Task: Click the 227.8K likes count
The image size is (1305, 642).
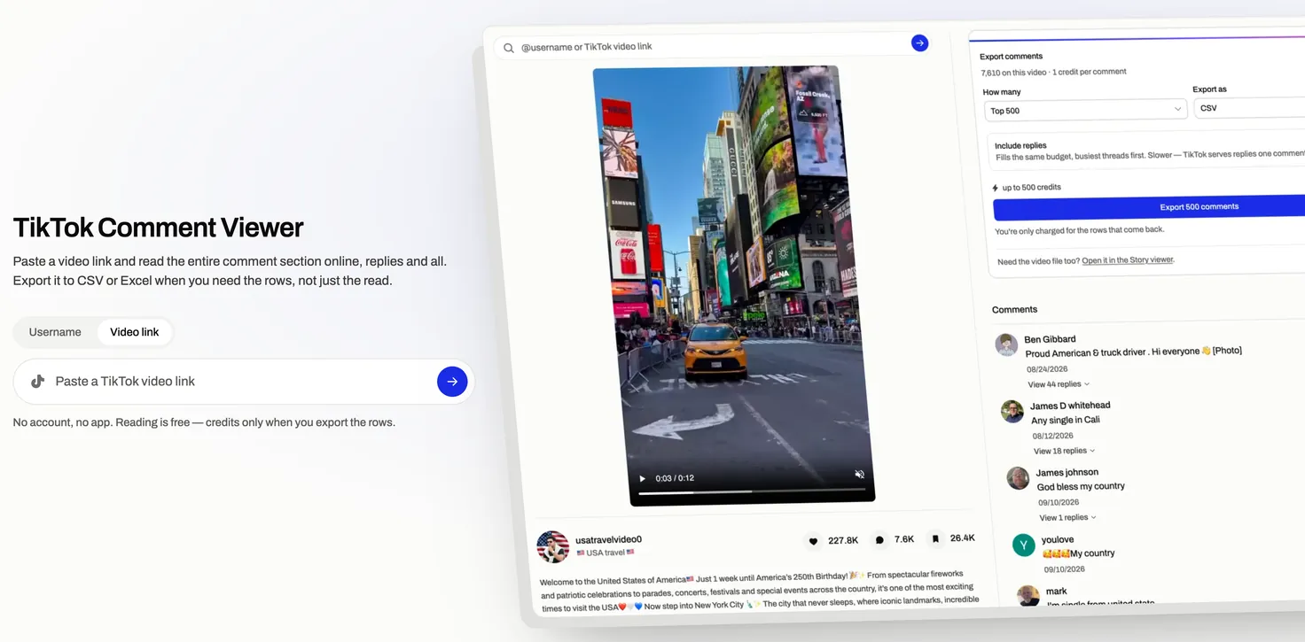Action: coord(843,540)
